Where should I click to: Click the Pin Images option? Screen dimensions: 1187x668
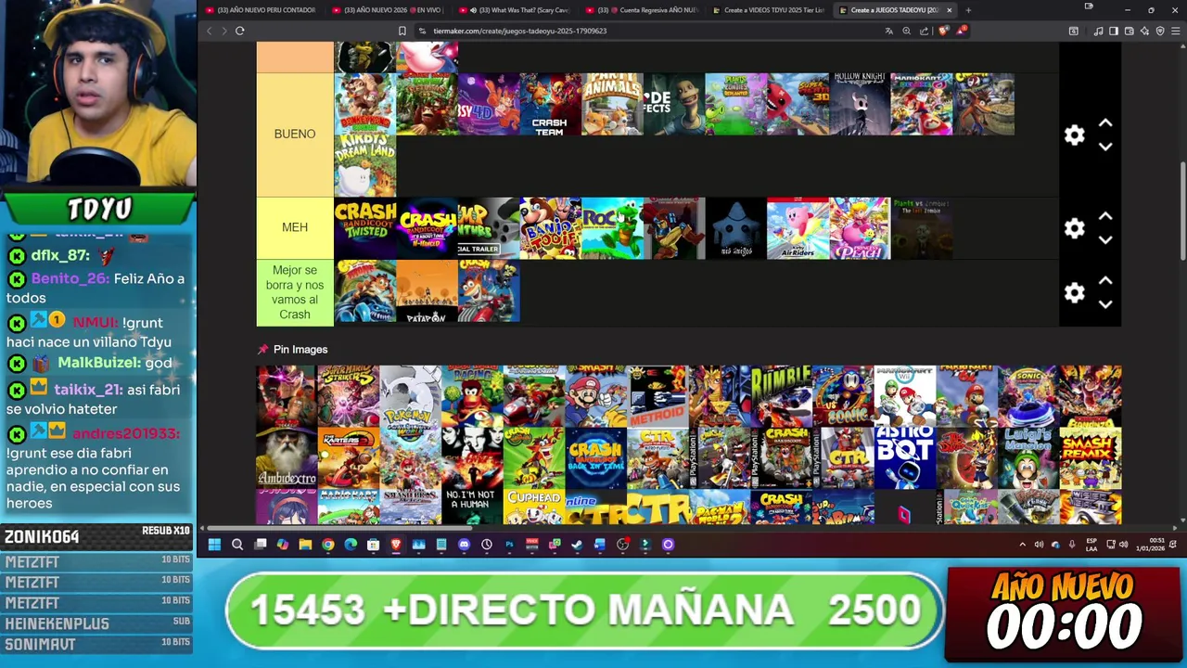[292, 350]
